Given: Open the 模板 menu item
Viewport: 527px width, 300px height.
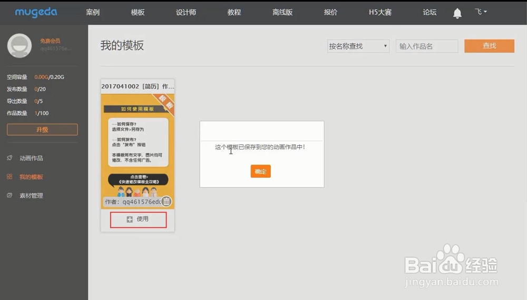Looking at the screenshot, I should point(138,13).
